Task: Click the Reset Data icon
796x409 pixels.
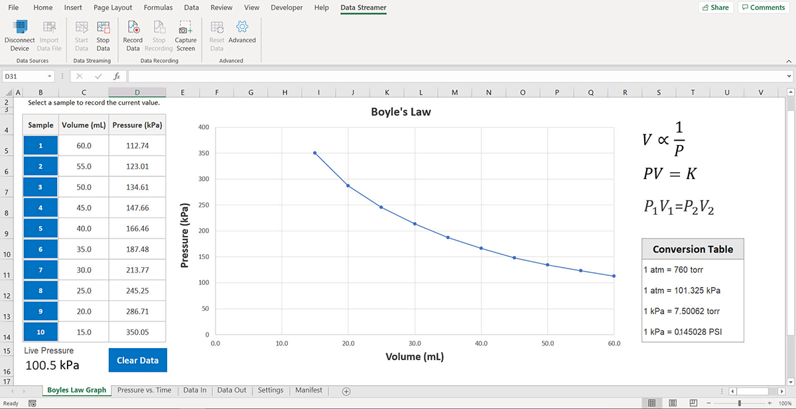Action: (217, 27)
